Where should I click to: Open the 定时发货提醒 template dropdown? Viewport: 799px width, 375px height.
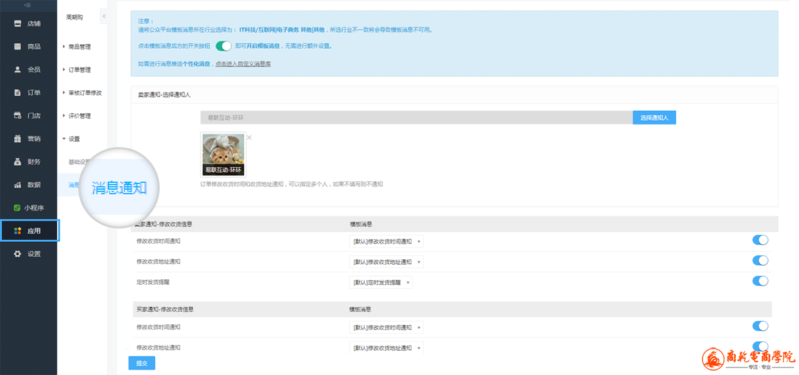[381, 282]
